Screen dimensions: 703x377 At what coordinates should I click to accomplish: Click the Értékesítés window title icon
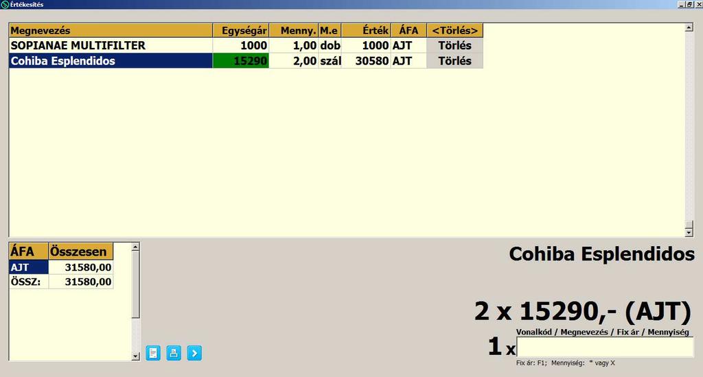(5, 5)
